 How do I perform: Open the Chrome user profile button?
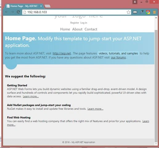(x=135, y=2)
